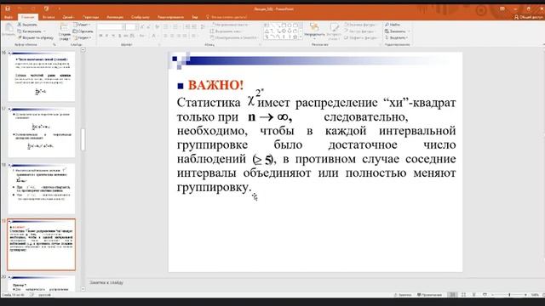
Task: Toggle text shadow formatting
Action: 120,36
